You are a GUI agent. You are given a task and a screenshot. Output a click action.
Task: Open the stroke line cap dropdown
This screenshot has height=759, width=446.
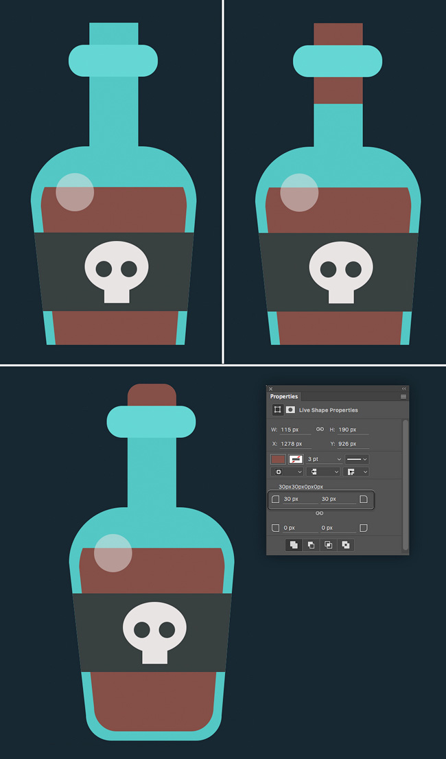tap(323, 471)
